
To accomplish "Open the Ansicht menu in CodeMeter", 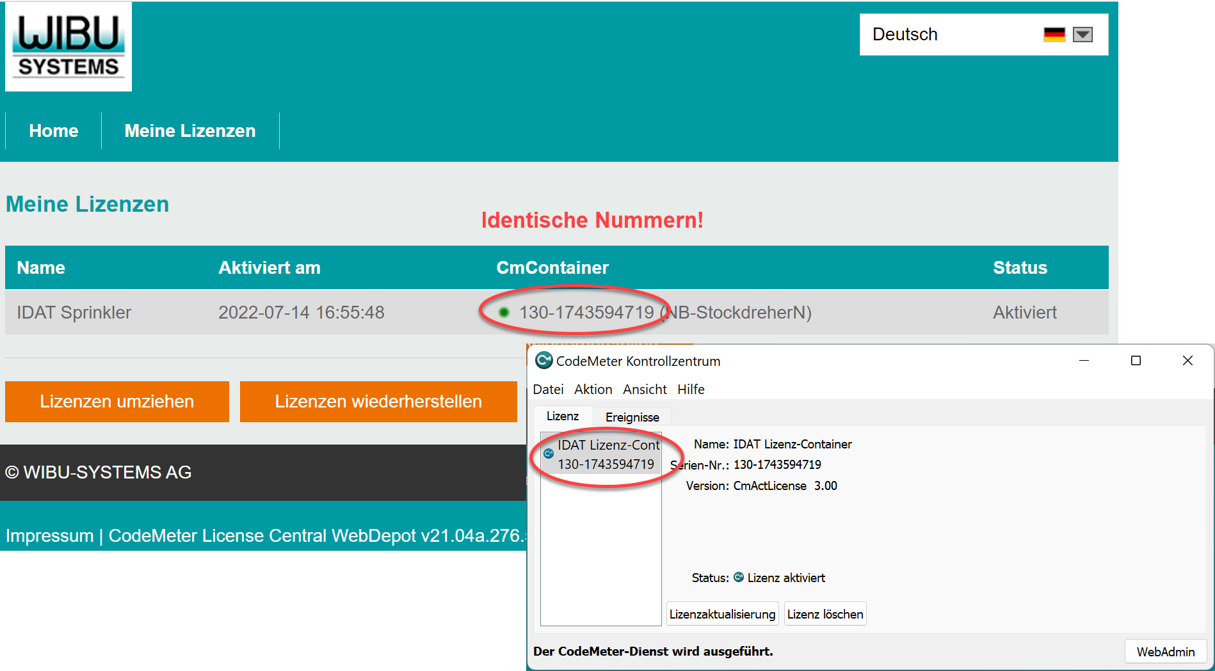I will [x=645, y=390].
